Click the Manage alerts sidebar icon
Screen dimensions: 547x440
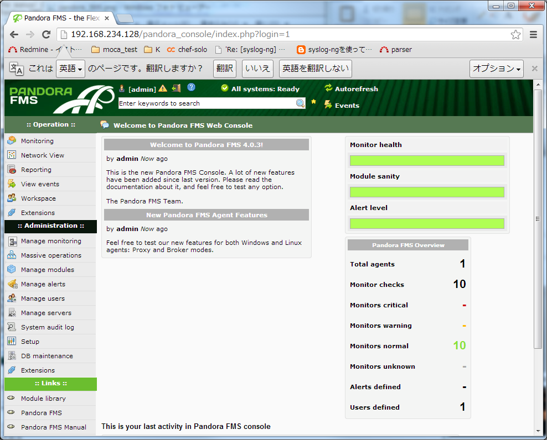pyautogui.click(x=12, y=284)
